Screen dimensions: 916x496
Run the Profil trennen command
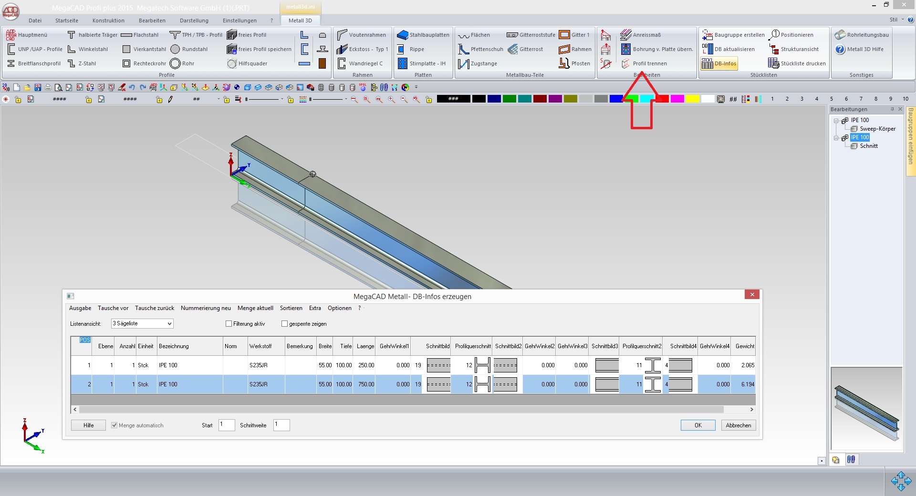coord(644,63)
